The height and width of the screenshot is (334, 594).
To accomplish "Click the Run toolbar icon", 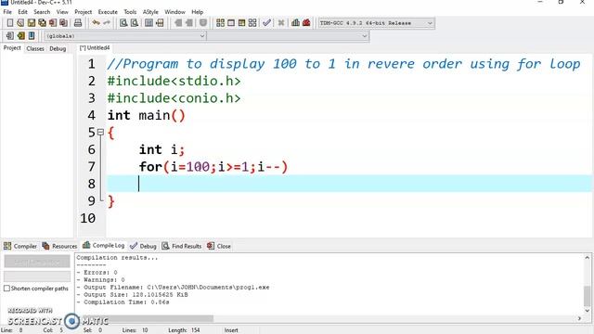I will coord(231,23).
